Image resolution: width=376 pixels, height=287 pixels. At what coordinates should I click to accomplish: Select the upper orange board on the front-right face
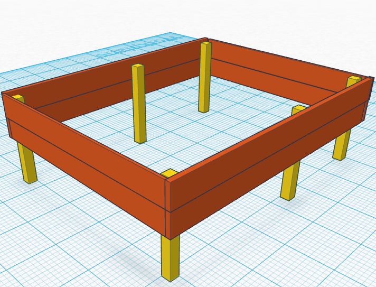pos(264,143)
